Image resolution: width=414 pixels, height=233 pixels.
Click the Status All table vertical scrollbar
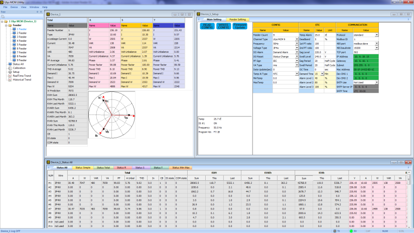click(408, 199)
